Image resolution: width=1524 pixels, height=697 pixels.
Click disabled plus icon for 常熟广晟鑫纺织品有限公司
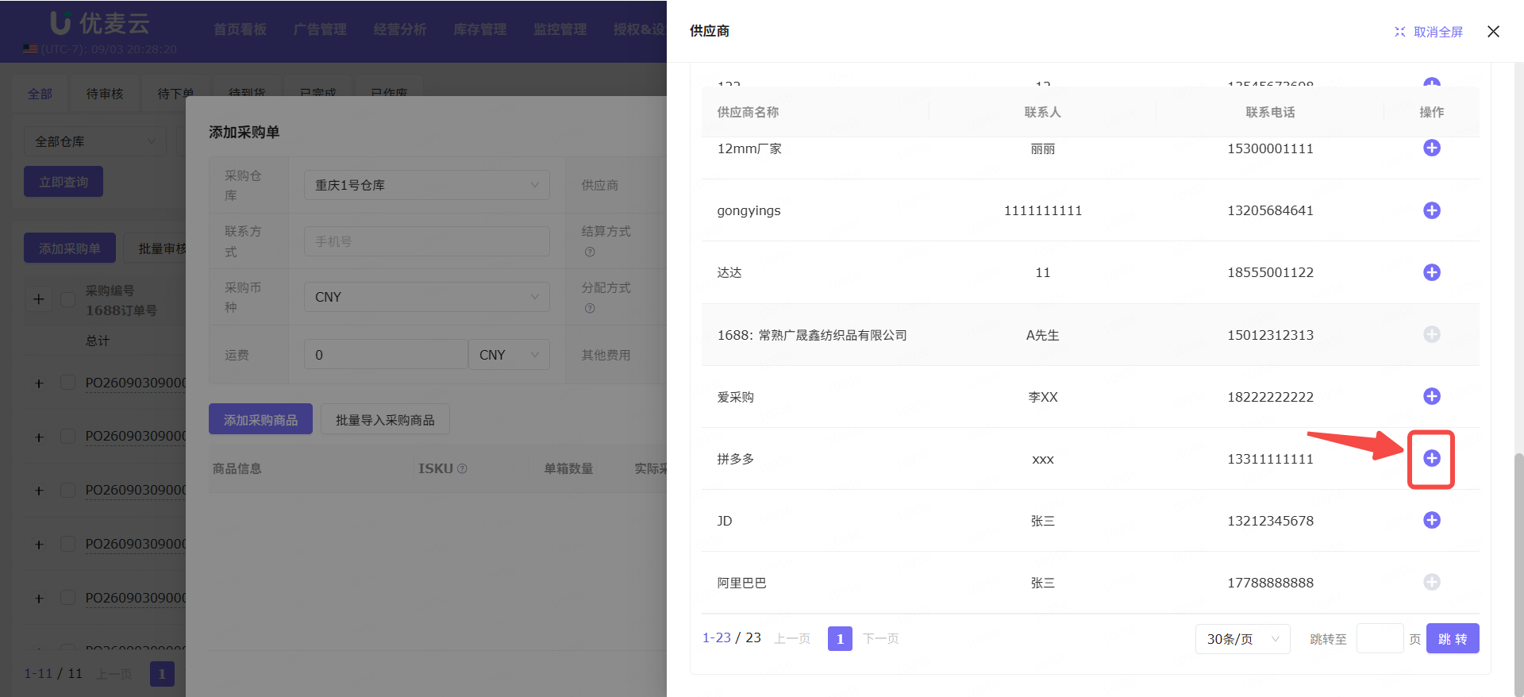[1431, 334]
